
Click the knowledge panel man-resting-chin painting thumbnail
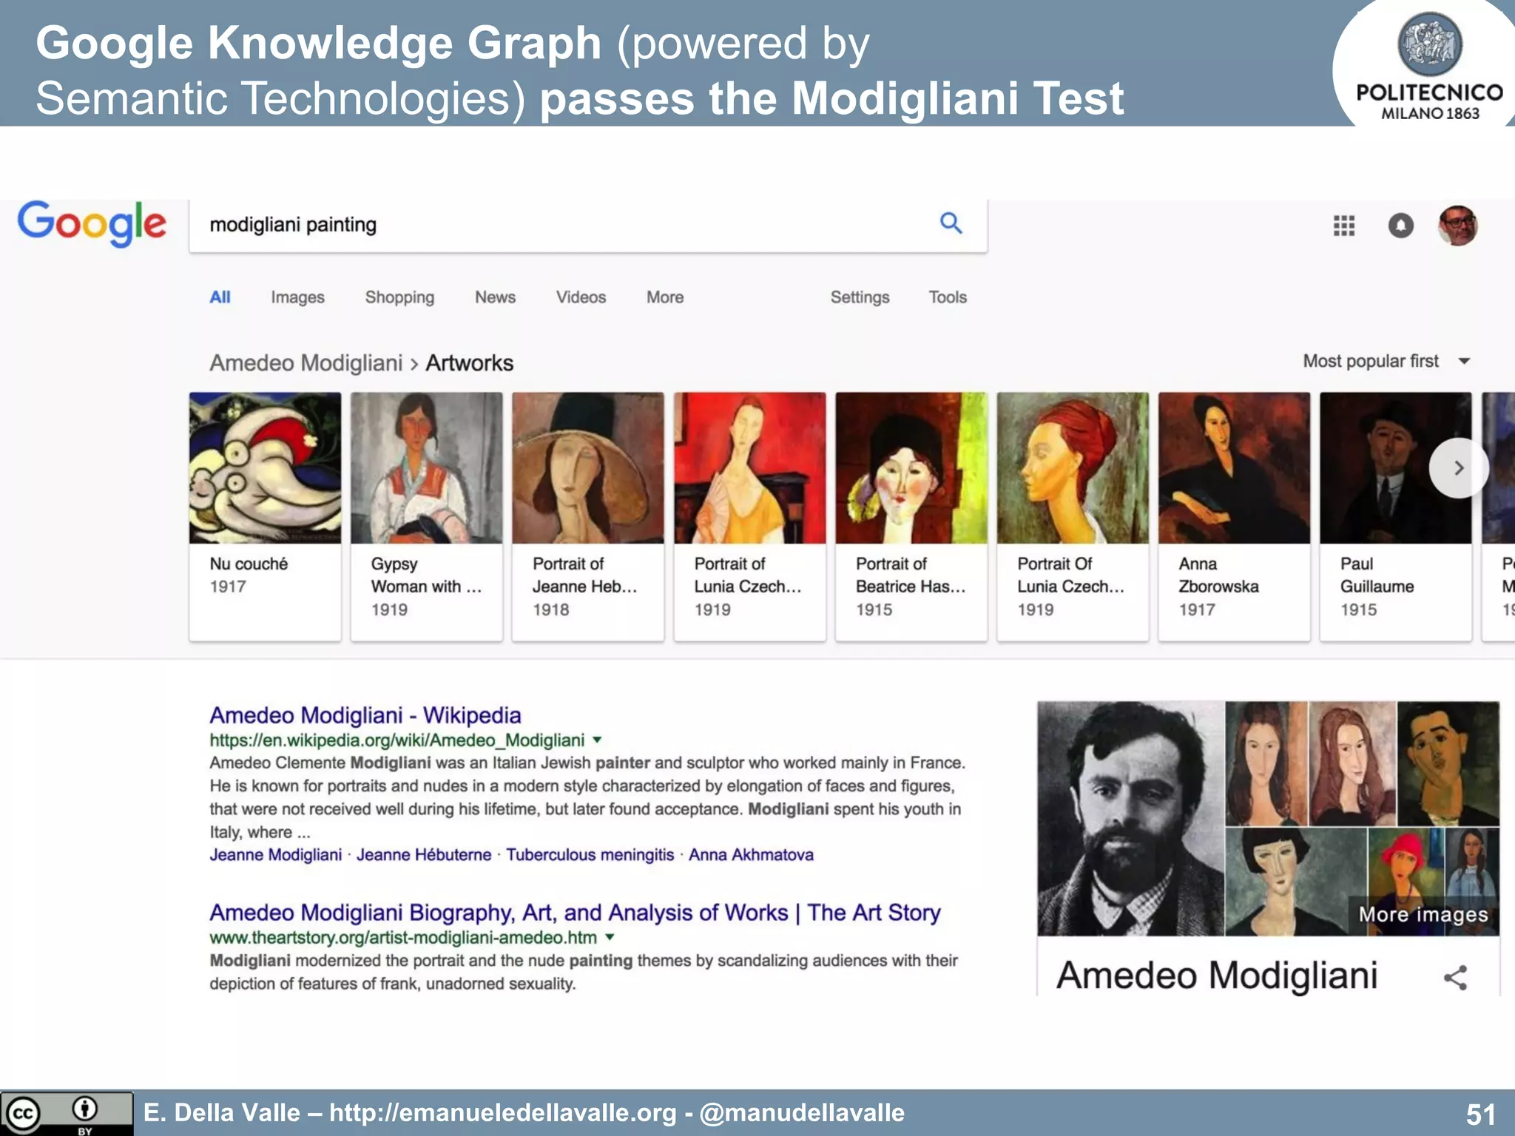tap(1448, 763)
